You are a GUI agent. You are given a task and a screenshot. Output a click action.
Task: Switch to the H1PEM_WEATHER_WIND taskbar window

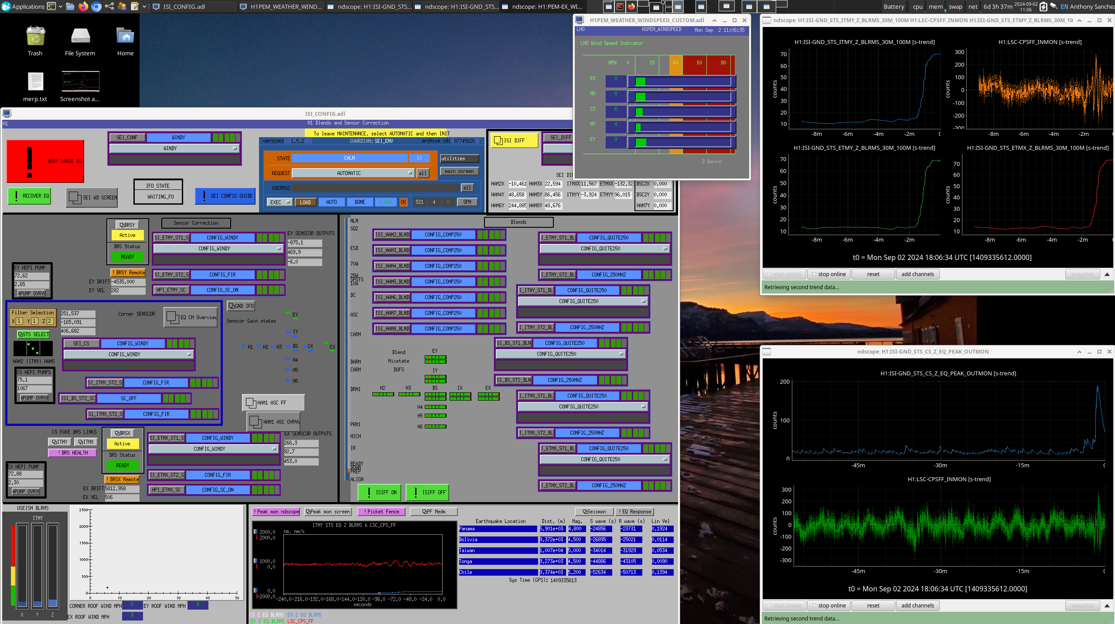tap(281, 6)
